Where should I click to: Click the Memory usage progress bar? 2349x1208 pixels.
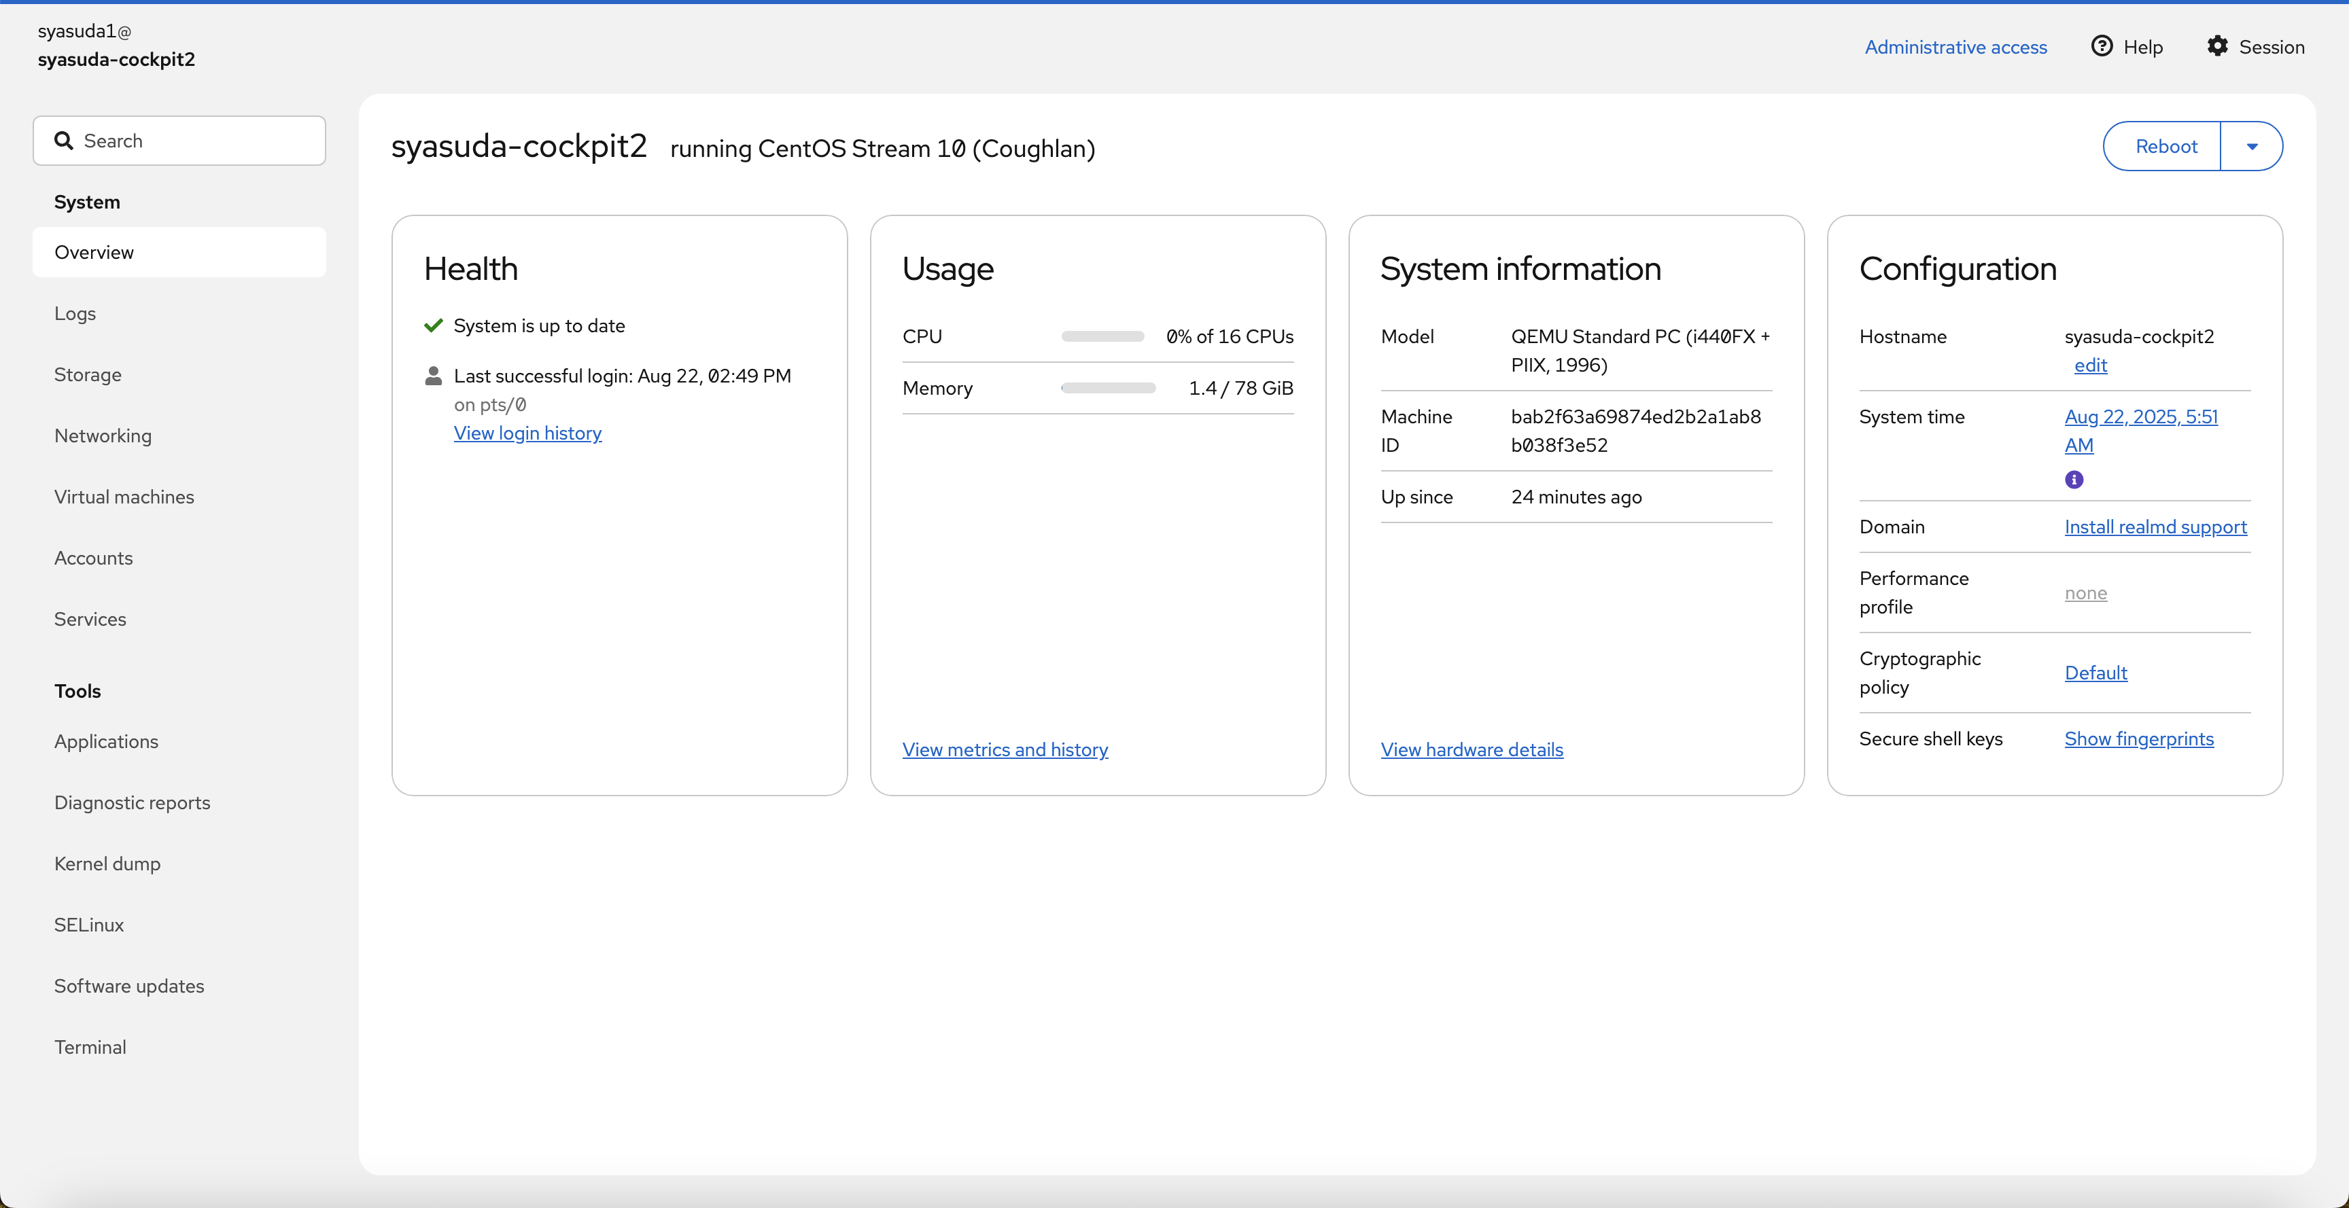pos(1107,389)
